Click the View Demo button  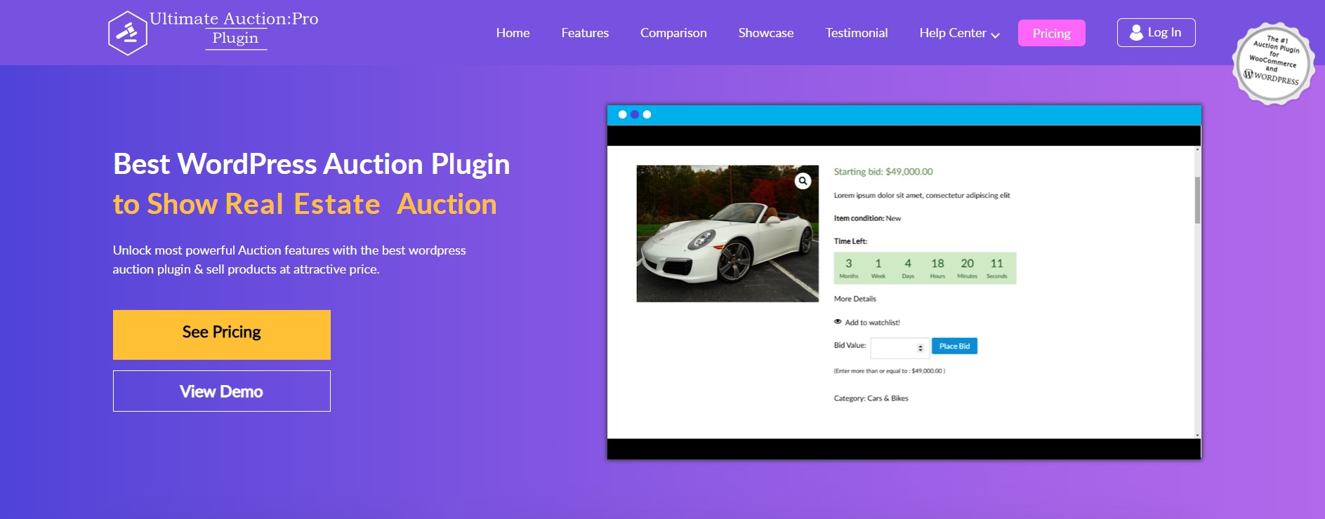tap(222, 391)
